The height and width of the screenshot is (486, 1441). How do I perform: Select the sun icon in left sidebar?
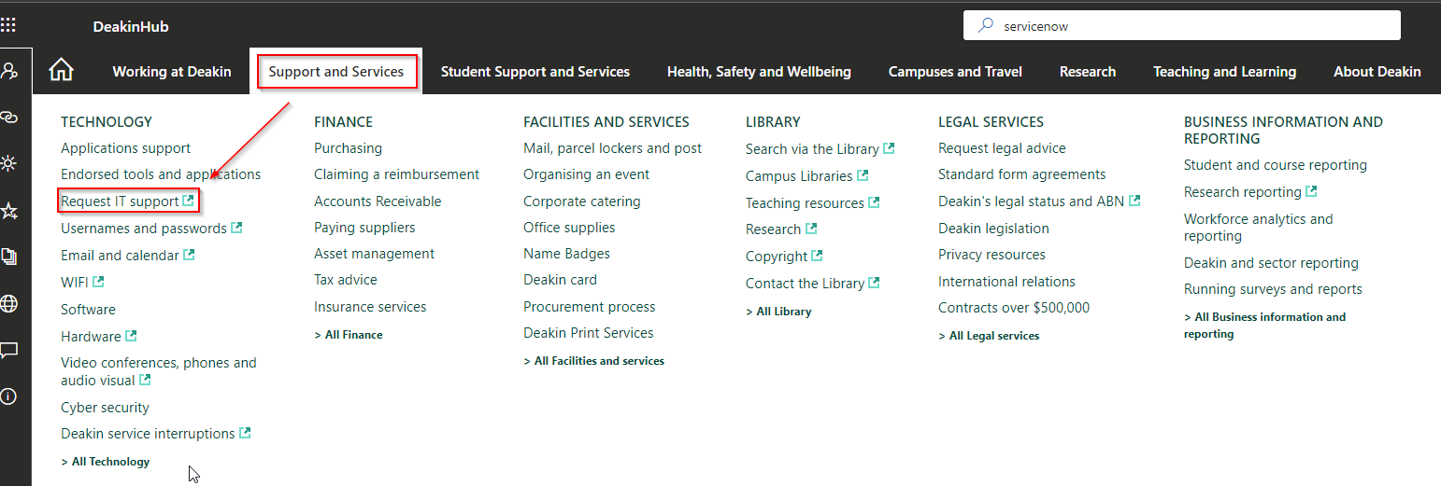(x=9, y=163)
